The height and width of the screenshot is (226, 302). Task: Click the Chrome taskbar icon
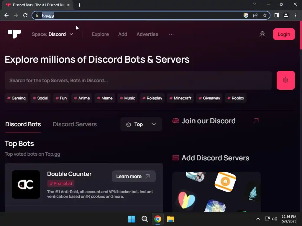157,219
